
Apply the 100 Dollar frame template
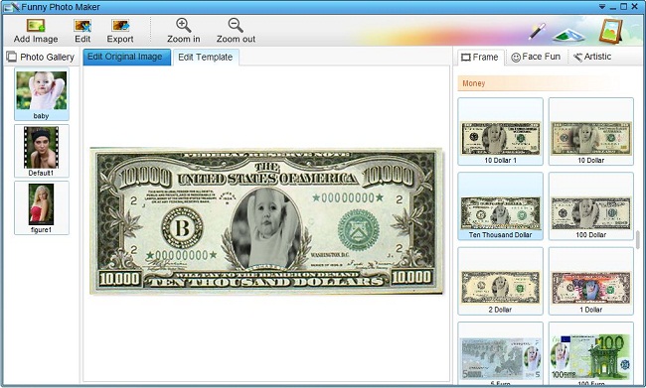590,206
